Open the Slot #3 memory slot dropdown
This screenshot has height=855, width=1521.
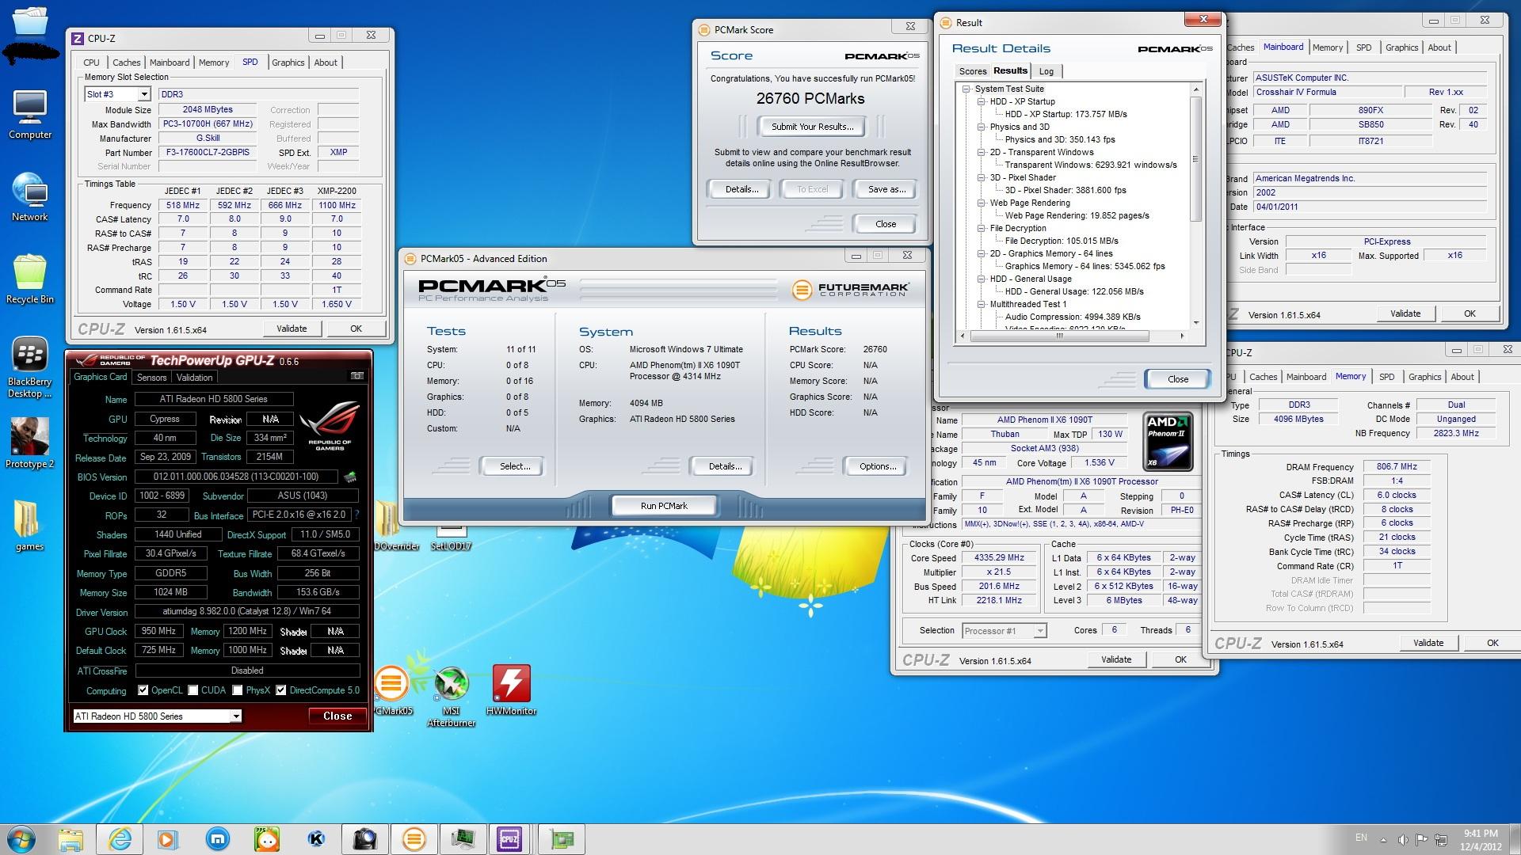point(144,94)
